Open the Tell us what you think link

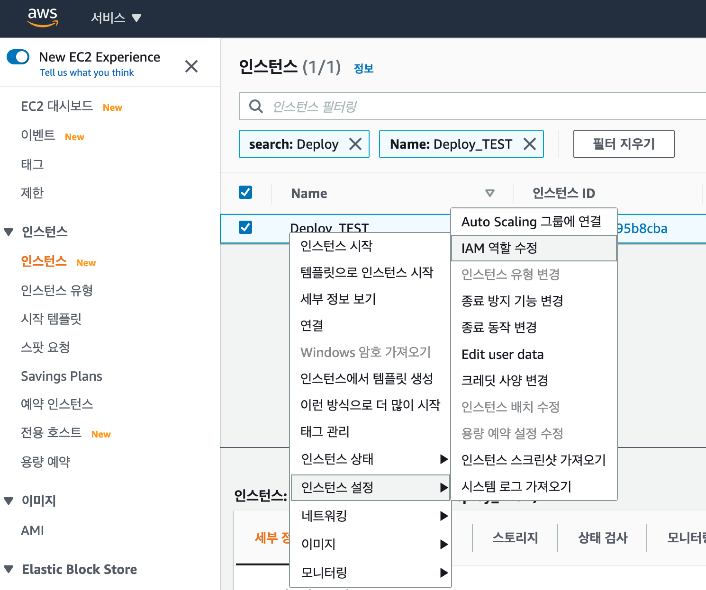click(x=87, y=72)
